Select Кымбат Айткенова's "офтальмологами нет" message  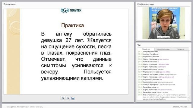[x=155, y=82]
